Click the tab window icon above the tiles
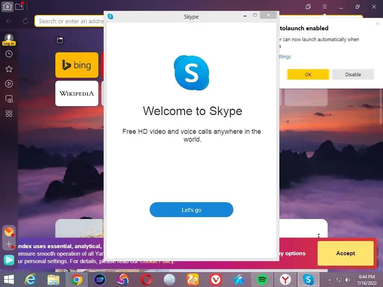Viewport: 383px width, 287px height. [x=60, y=40]
